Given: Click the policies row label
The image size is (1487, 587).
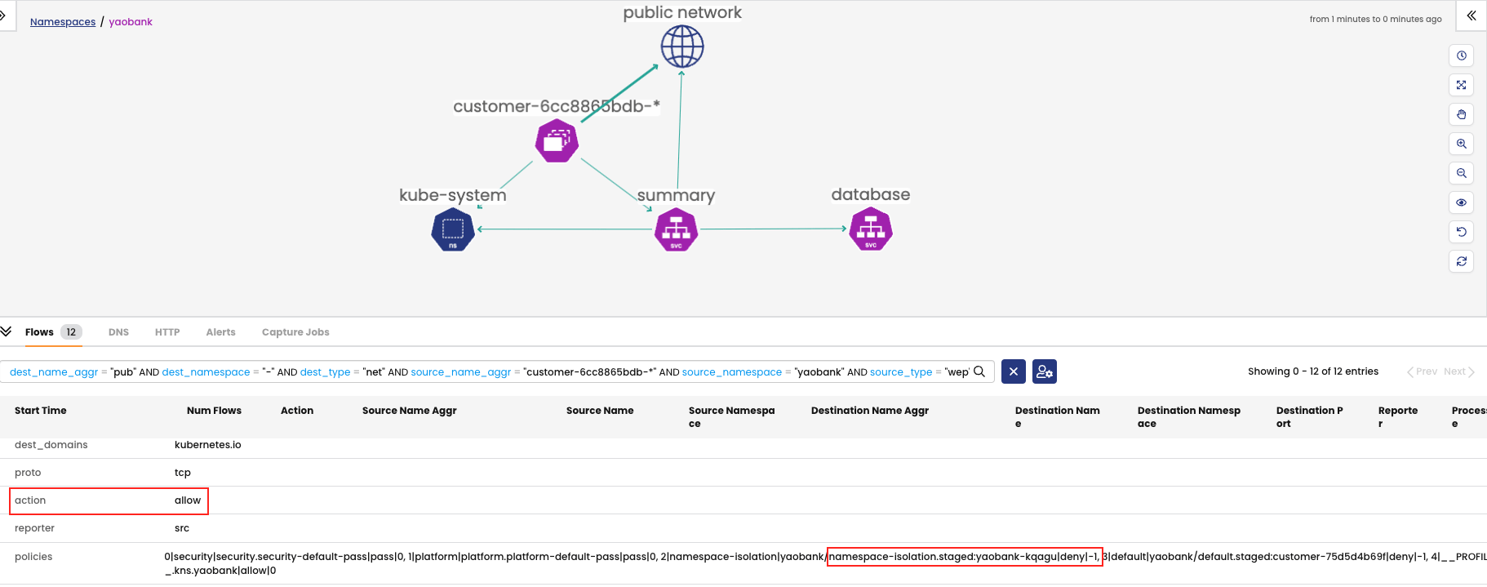Looking at the screenshot, I should pos(33,557).
